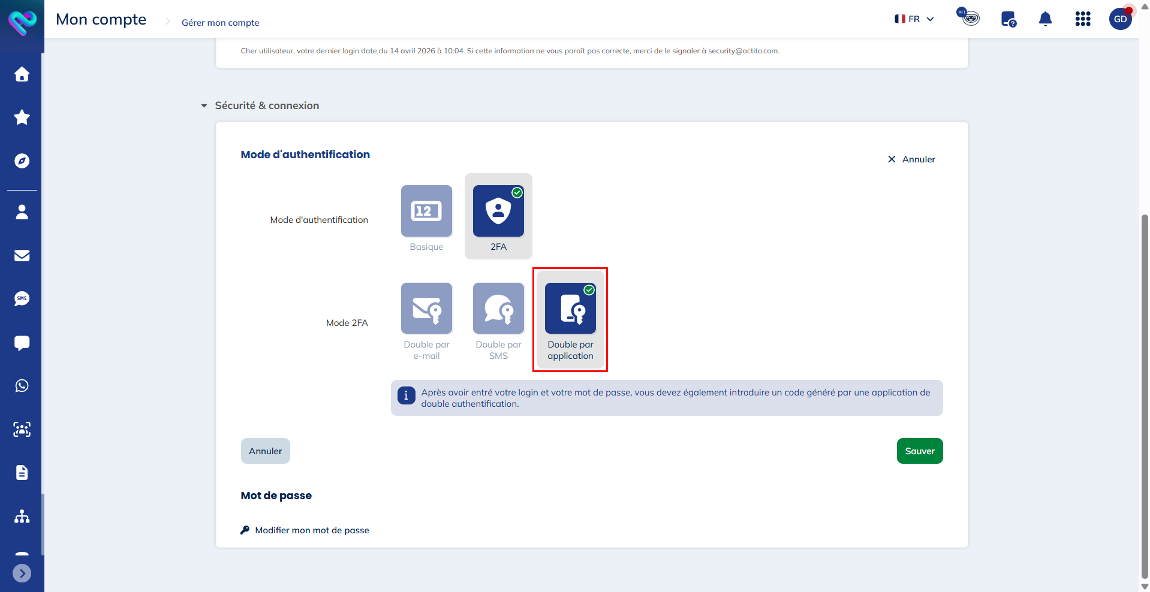Screen dimensions: 1150x592
Task: Open the home icon in sidebar
Action: 22,74
